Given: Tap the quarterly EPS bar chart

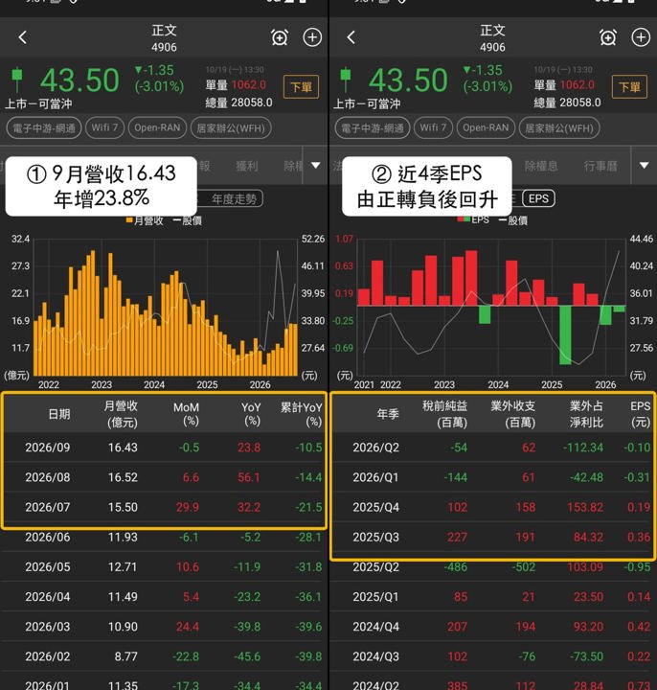Looking at the screenshot, I should click(491, 308).
